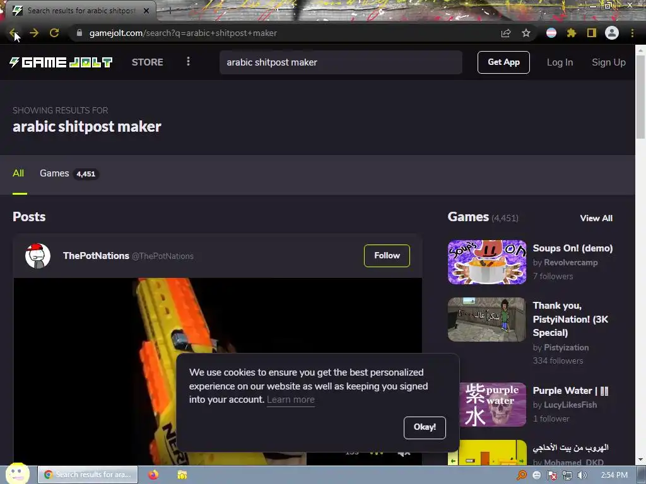The height and width of the screenshot is (484, 646).
Task: Open a new browser tab
Action: point(169,11)
